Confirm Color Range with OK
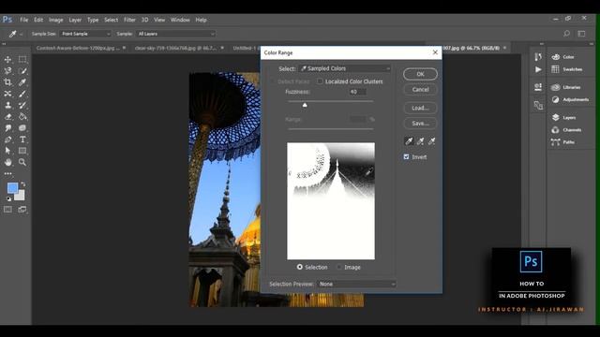Image resolution: width=600 pixels, height=337 pixels. pos(420,74)
